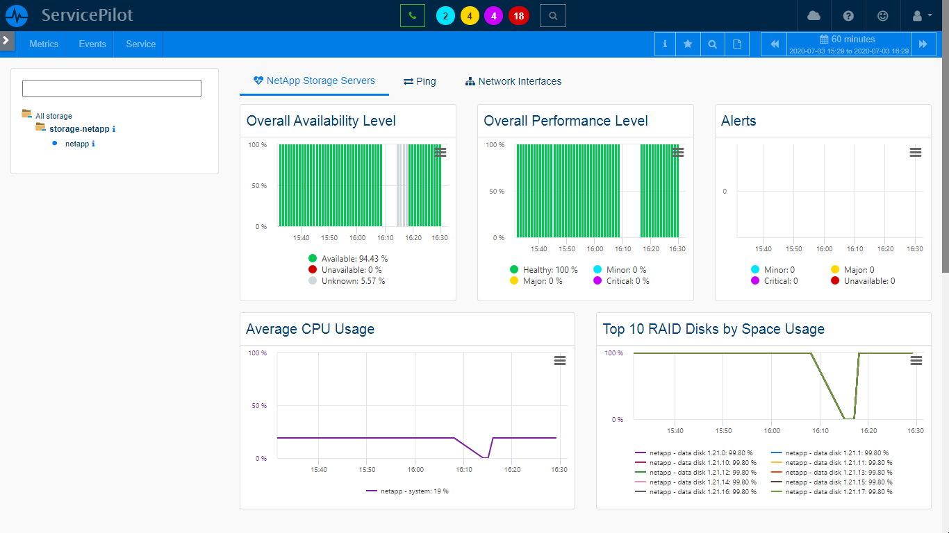Screen dimensions: 949x533
Task: Click the magenta alert counter badge
Action: (x=494, y=15)
